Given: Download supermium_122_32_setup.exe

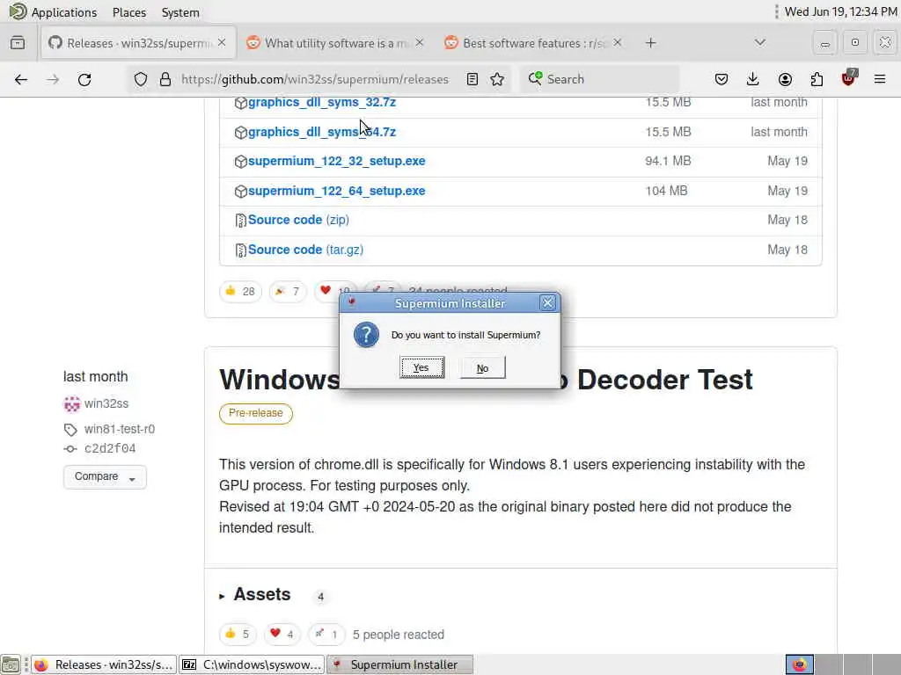Looking at the screenshot, I should coord(337,162).
